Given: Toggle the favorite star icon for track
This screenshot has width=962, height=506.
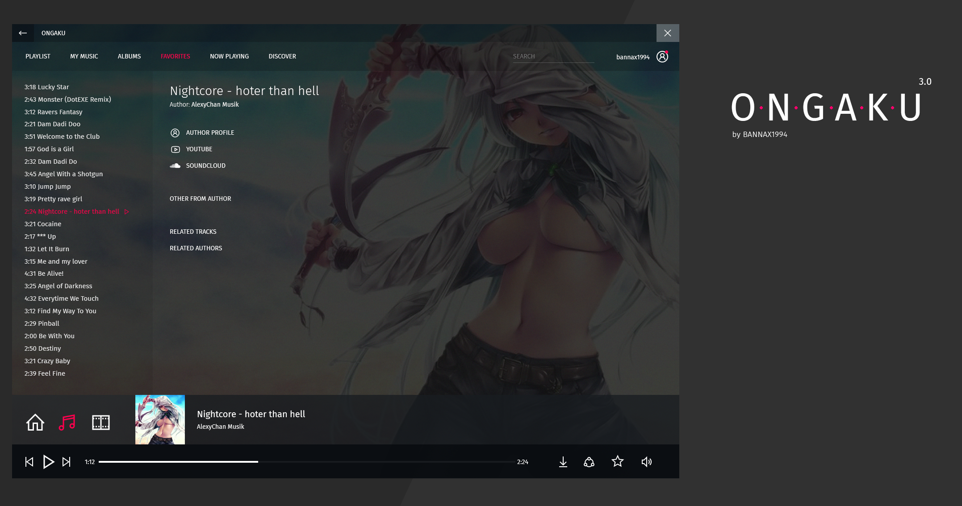Looking at the screenshot, I should [x=617, y=461].
